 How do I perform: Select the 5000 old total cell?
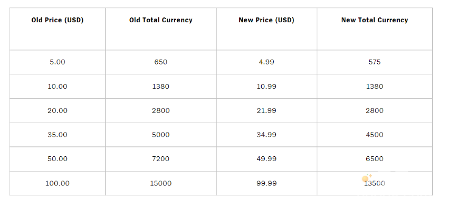[160, 135]
